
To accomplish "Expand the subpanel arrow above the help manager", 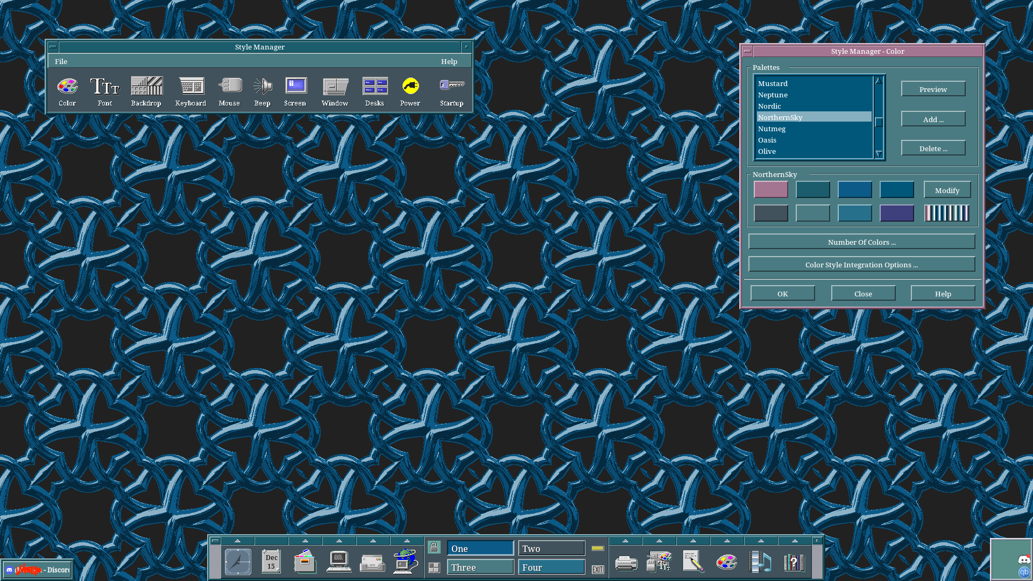I will tap(795, 541).
